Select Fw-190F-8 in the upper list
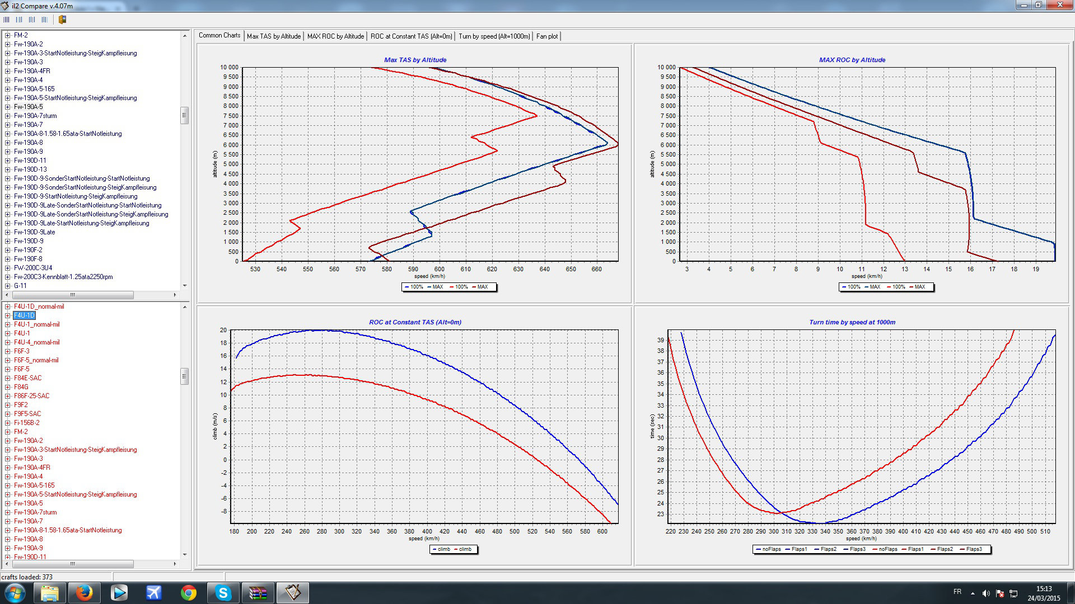This screenshot has height=604, width=1075. pos(28,259)
